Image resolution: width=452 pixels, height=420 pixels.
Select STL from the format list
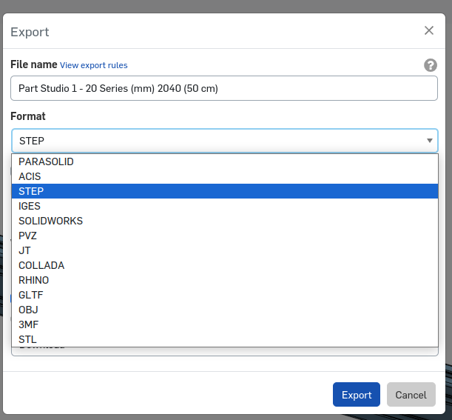click(225, 339)
